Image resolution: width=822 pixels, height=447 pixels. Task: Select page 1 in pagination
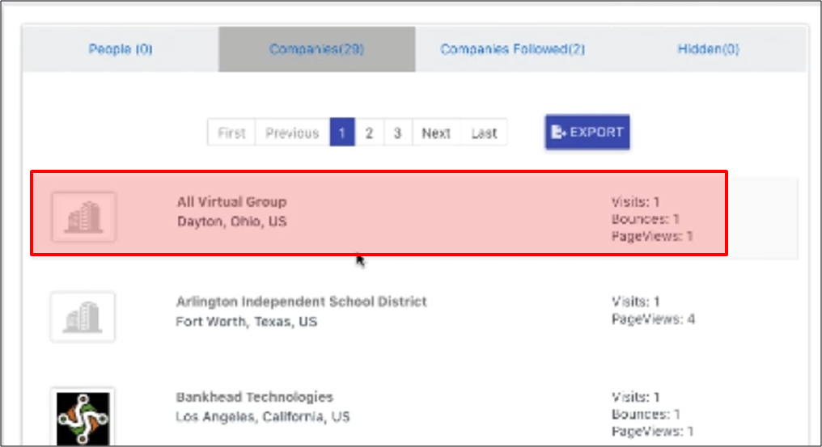coord(341,133)
